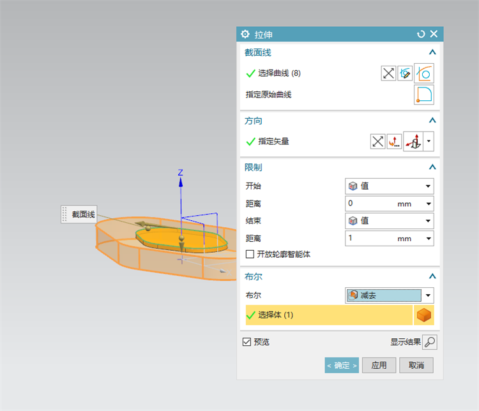Open the start distance mm dropdown arrow
Viewport: 479px width, 411px height.
tap(429, 204)
